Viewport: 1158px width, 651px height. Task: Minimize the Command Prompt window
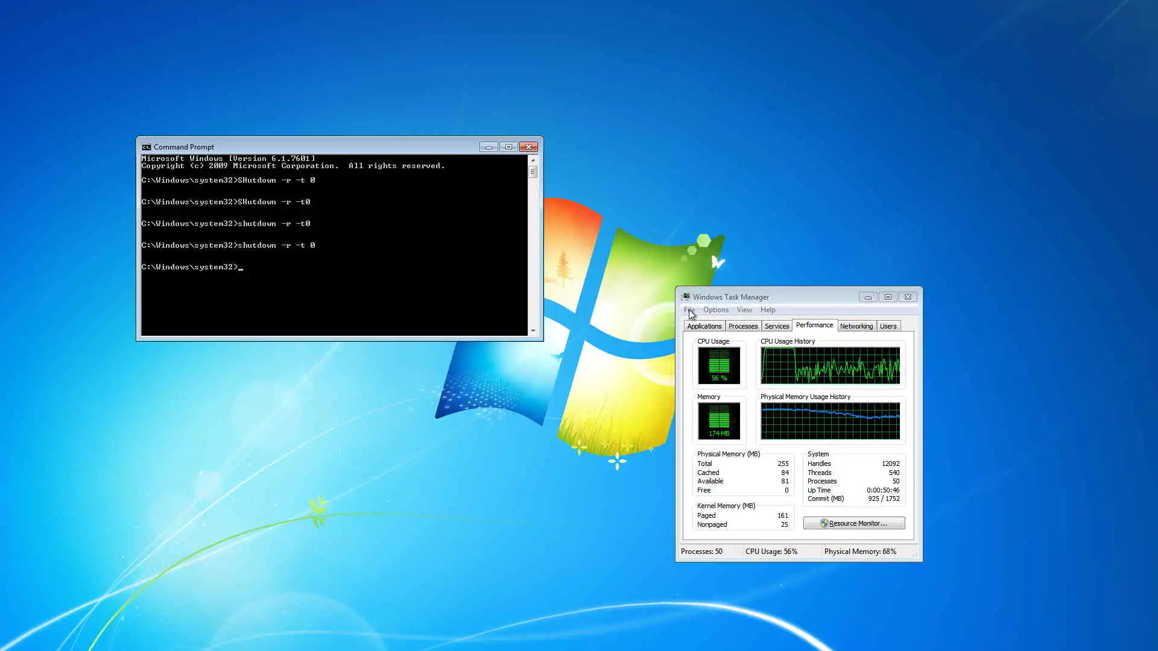pyautogui.click(x=489, y=146)
